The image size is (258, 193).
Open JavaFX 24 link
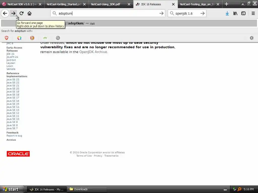click(12, 57)
